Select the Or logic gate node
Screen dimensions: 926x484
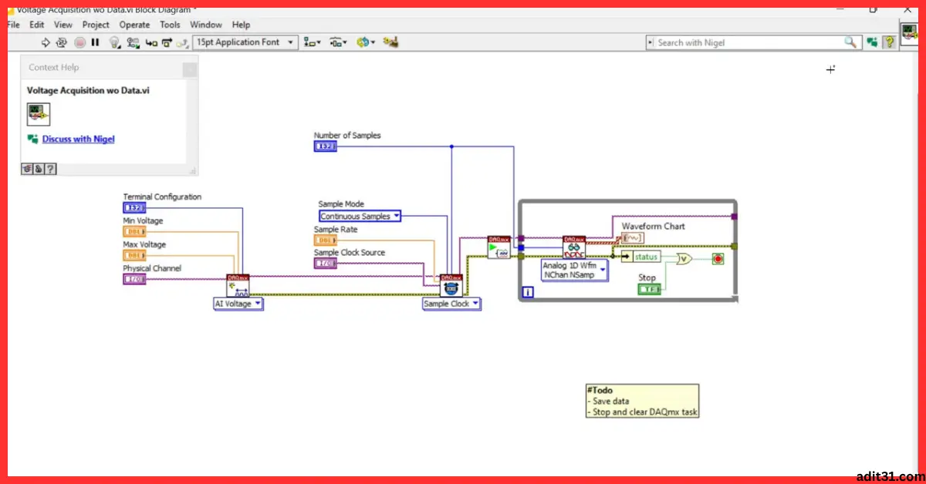pyautogui.click(x=684, y=259)
